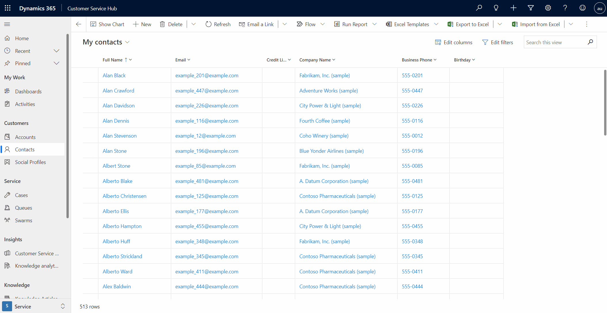This screenshot has width=607, height=313.
Task: Collapse the sidebar with hamburger icon
Action: coord(7,24)
